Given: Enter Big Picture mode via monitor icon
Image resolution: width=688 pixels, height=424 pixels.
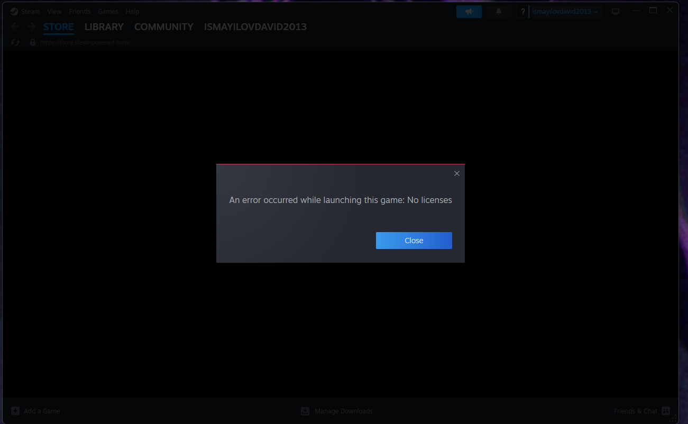Looking at the screenshot, I should click(616, 12).
